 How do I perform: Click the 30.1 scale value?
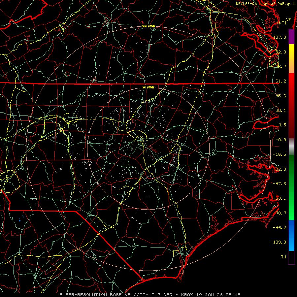coord(281,111)
